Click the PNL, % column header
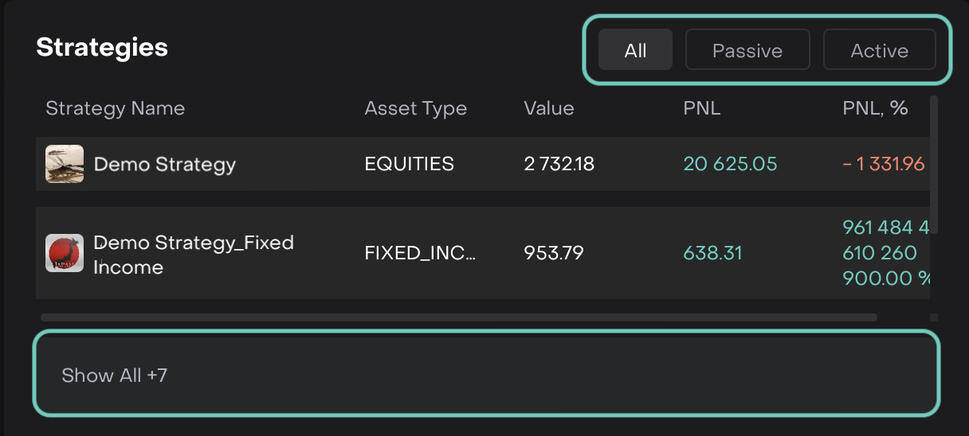Image resolution: width=969 pixels, height=436 pixels. 875,108
